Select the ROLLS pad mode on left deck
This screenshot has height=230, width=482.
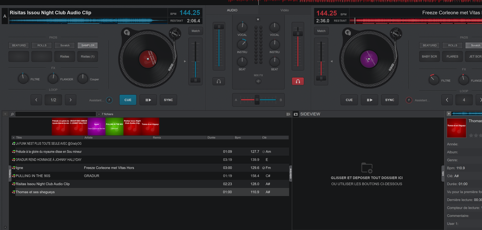42,46
